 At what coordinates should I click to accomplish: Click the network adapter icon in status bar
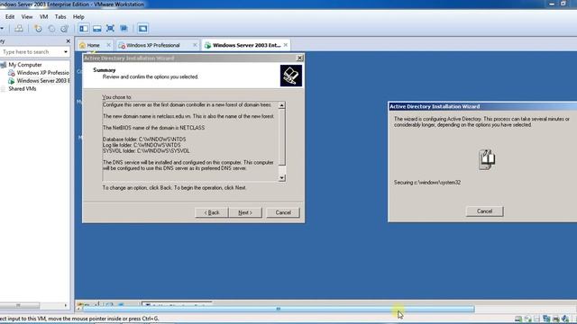tap(546, 319)
